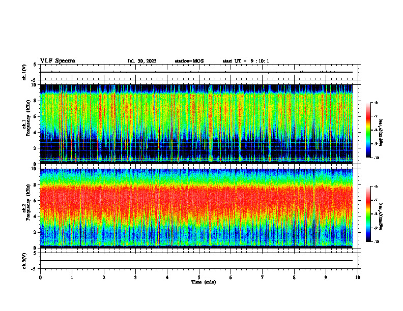Click the time axis tick label "9"
This screenshot has width=403, height=311.
tap(326, 277)
